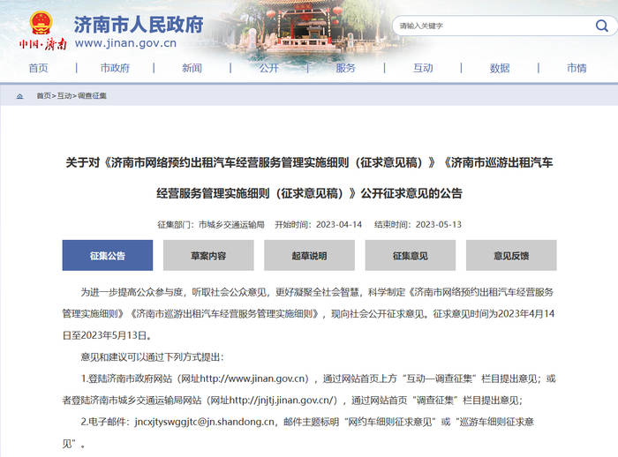Open the 首页 navigation menu item
Screen dimensions: 618x457
pos(38,68)
